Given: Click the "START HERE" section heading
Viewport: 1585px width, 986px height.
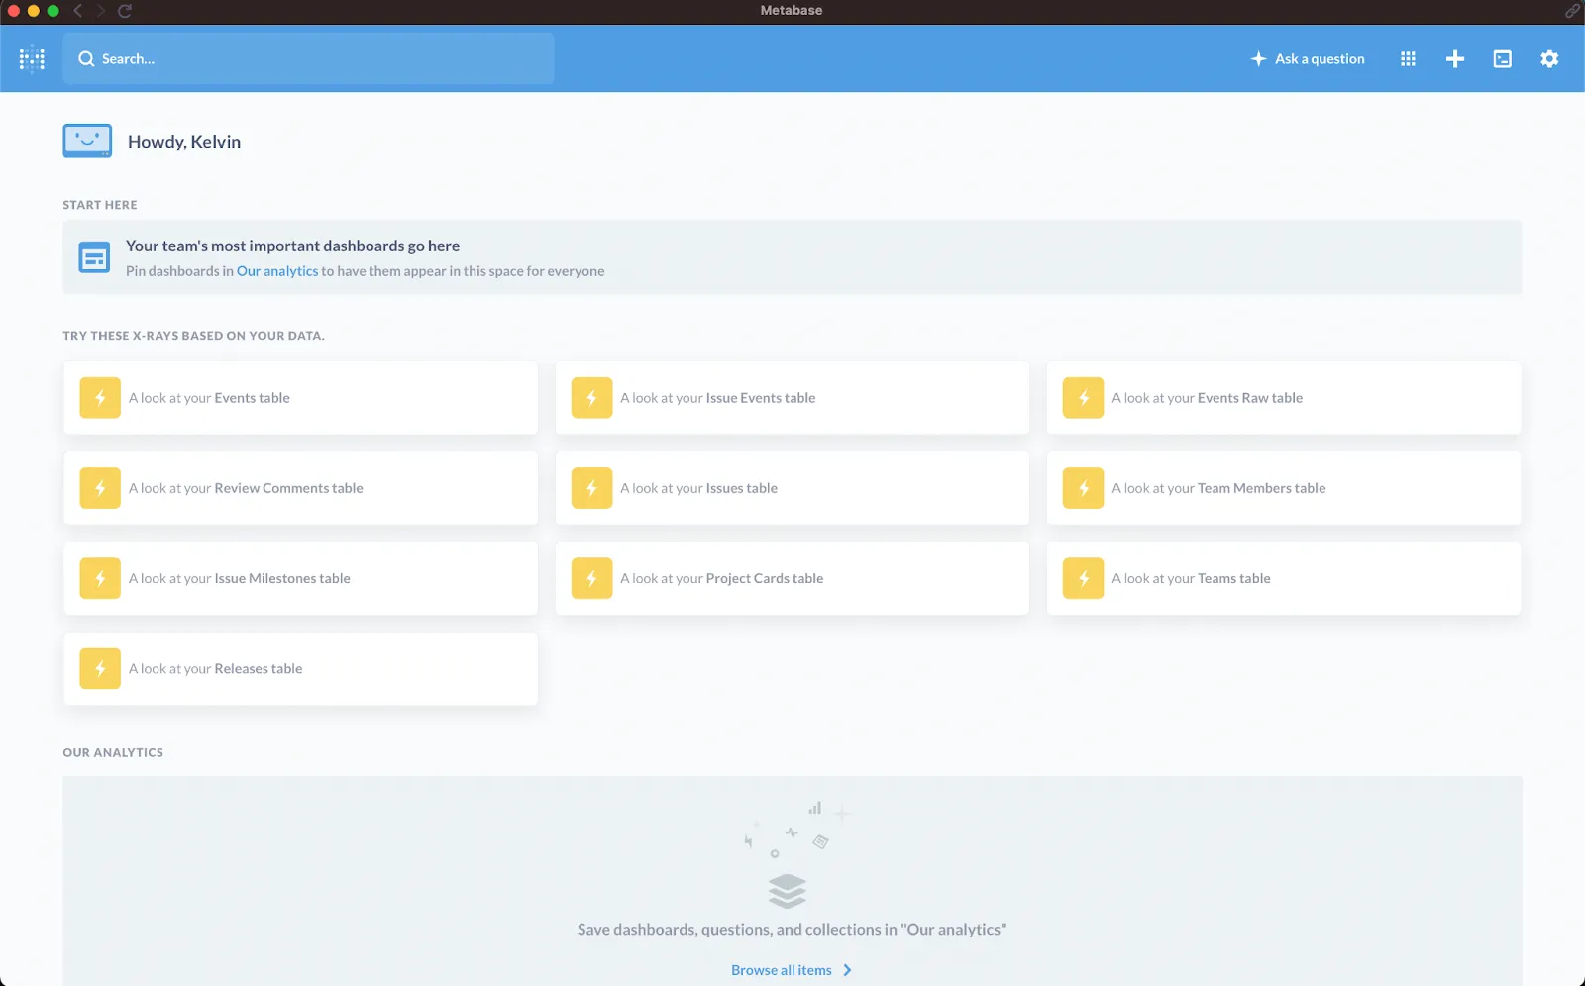Looking at the screenshot, I should [x=100, y=205].
